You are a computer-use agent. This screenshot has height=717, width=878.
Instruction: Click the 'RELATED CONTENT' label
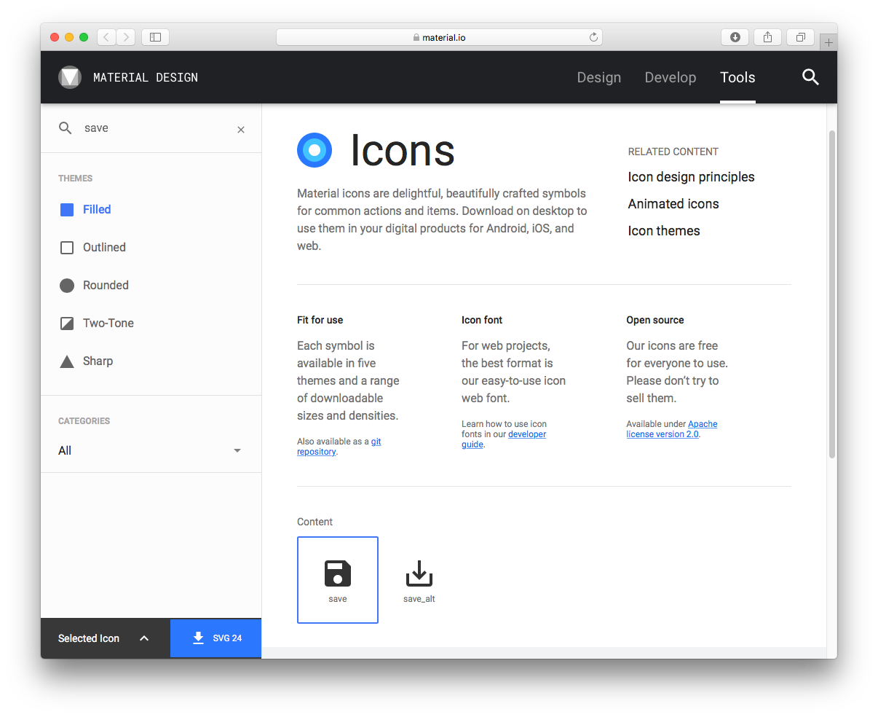(673, 152)
